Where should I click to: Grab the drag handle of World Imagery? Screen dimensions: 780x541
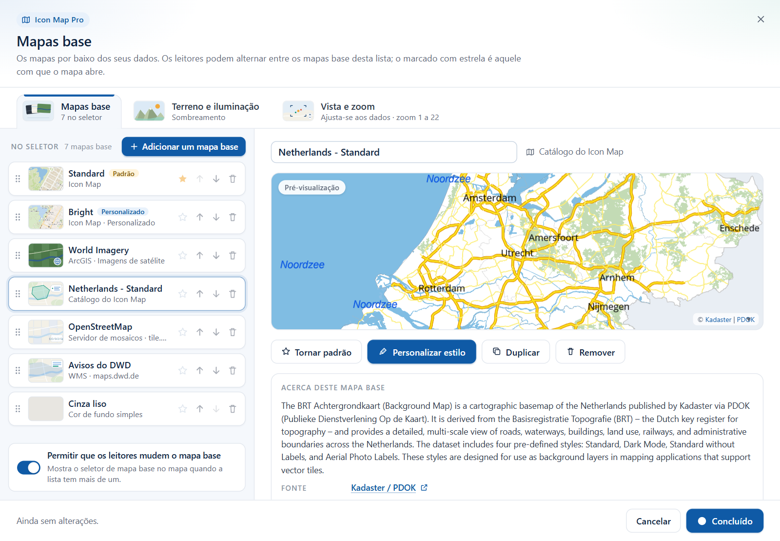tap(18, 255)
